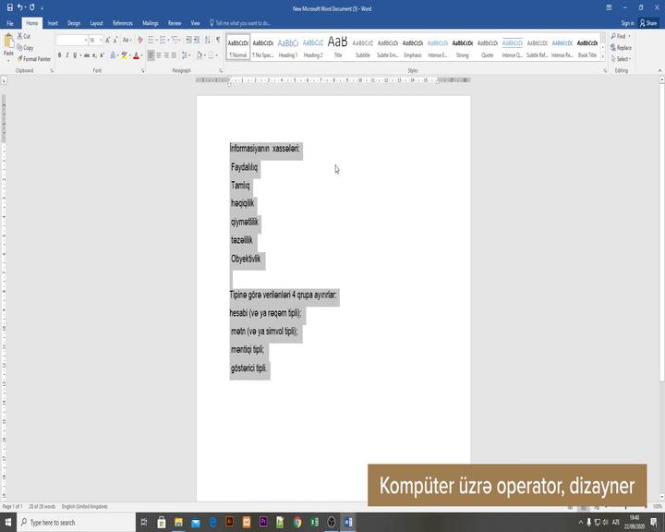Click the red font color swatch
This screenshot has height=532, width=665.
(x=136, y=55)
